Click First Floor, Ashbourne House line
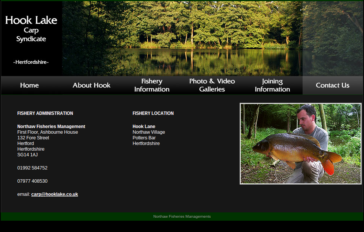Image resolution: width=364 pixels, height=232 pixels. [x=47, y=132]
